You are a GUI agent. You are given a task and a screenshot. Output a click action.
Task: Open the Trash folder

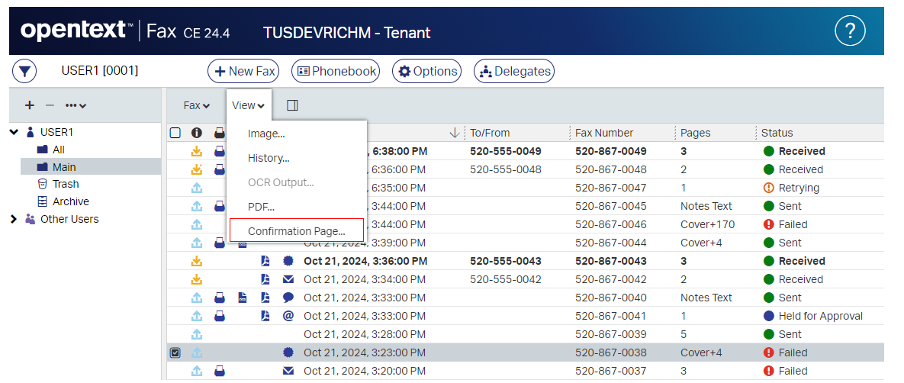tap(66, 184)
